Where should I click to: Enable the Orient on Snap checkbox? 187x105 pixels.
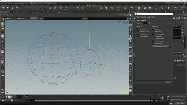(153, 44)
